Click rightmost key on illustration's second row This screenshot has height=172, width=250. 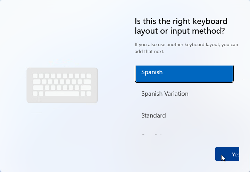tap(87, 81)
